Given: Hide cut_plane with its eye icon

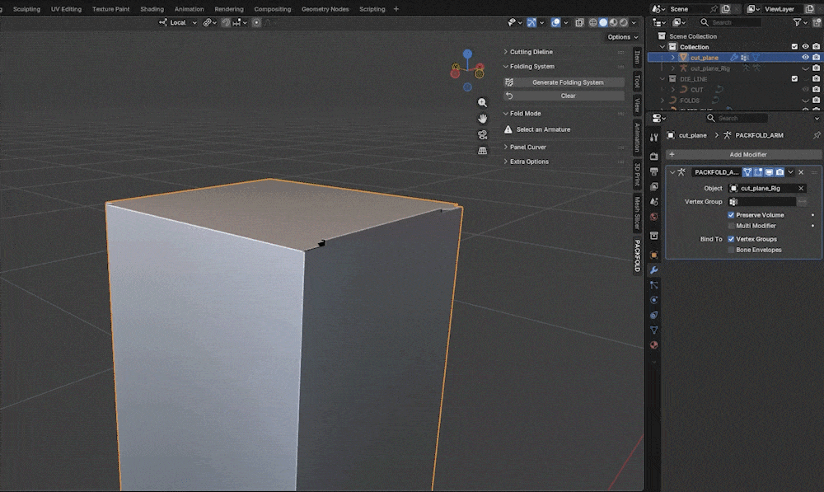Looking at the screenshot, I should (805, 58).
